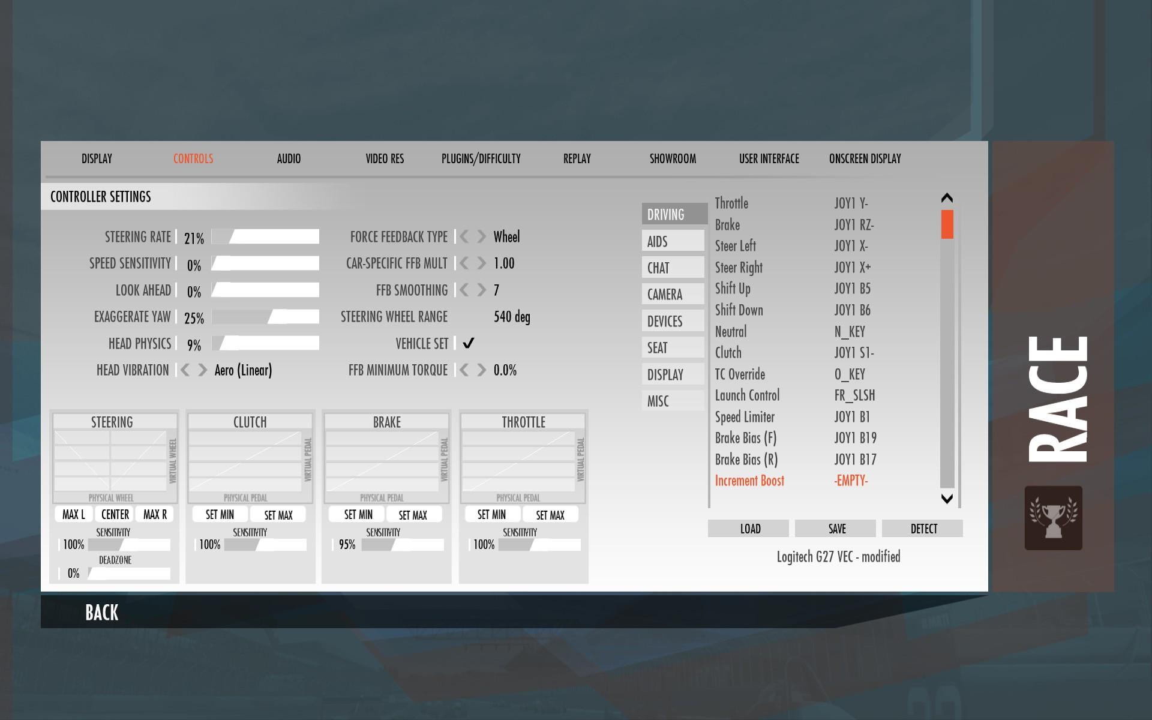Go Back to previous menu
This screenshot has width=1152, height=720.
tap(102, 613)
